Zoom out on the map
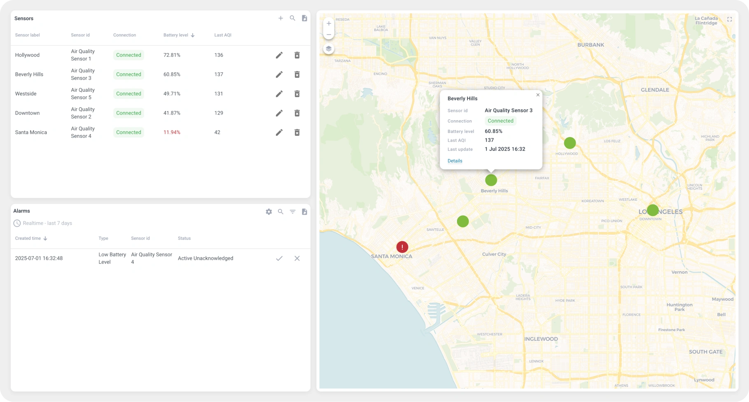The image size is (749, 402). tap(329, 35)
